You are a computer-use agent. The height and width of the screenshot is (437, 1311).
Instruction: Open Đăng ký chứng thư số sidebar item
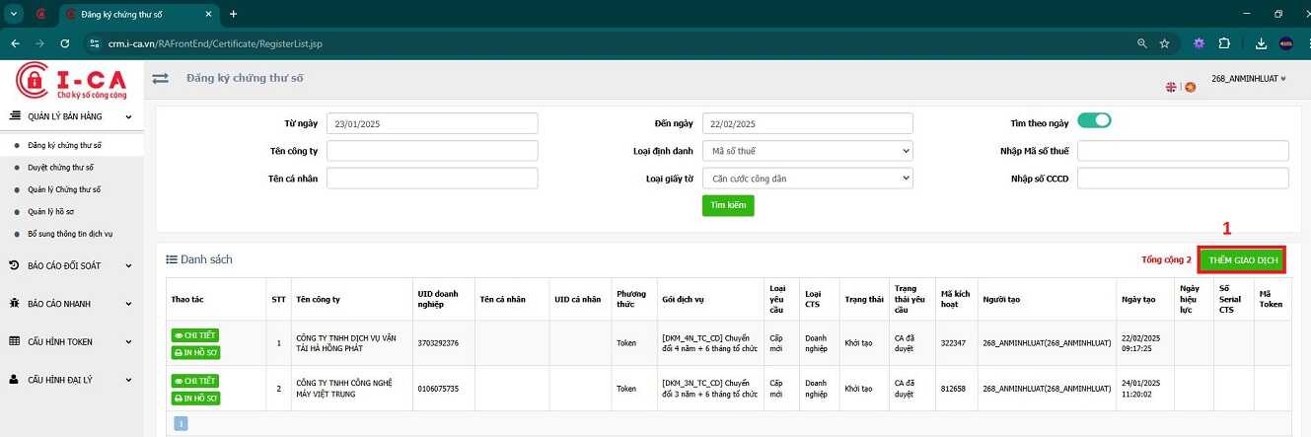(x=64, y=145)
